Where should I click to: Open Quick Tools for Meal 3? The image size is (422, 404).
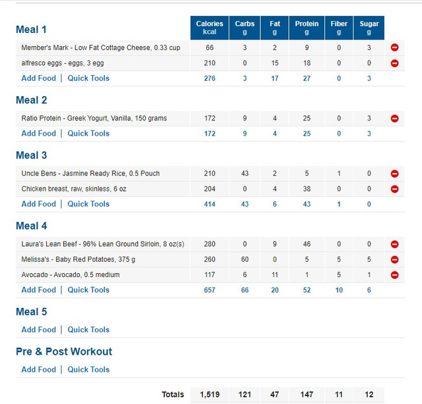coord(88,204)
